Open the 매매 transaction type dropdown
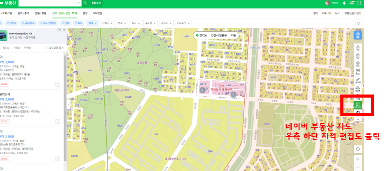This screenshot has height=171, width=384. 92,23
